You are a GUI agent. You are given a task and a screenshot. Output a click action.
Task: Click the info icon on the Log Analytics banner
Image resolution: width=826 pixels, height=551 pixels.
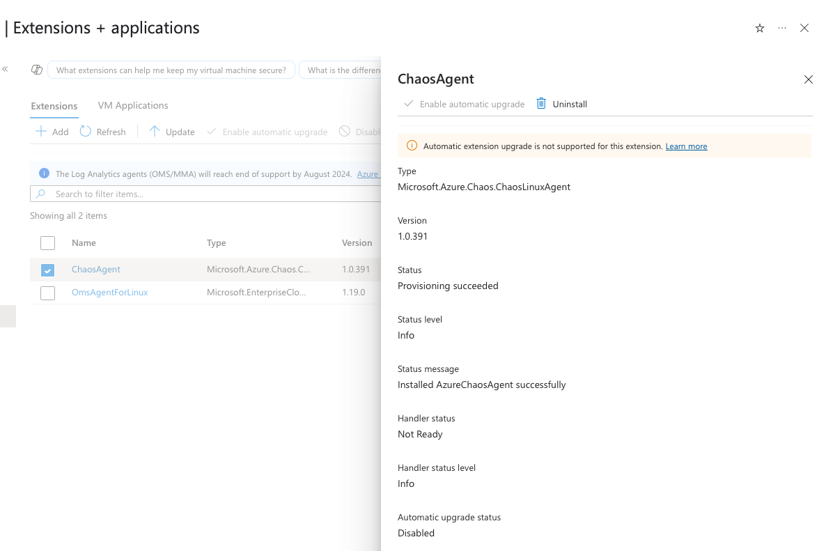pos(43,173)
